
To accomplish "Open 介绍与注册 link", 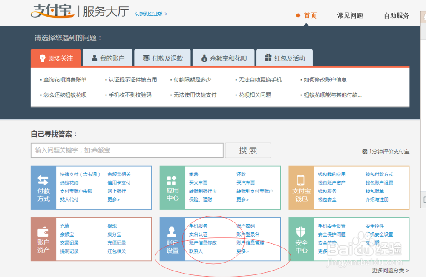I will pos(377,199).
